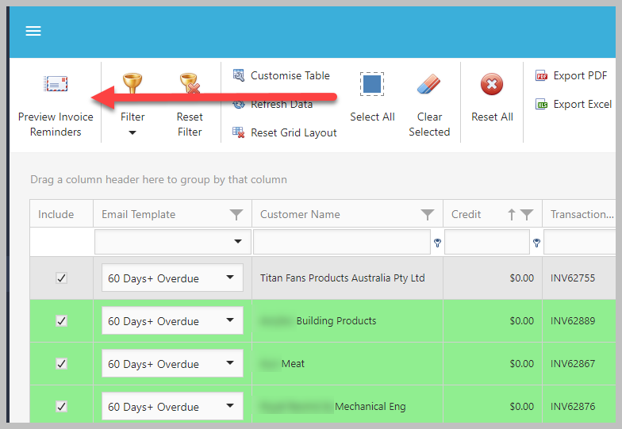The image size is (622, 429).
Task: Uncheck Include for Meat row
Action: (62, 363)
